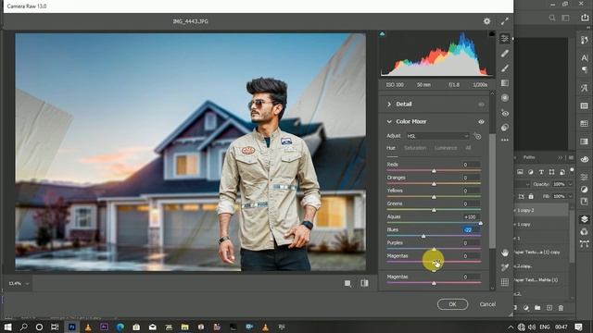The width and height of the screenshot is (593, 333).
Task: Click the ENG language indicator
Action: [x=545, y=327]
